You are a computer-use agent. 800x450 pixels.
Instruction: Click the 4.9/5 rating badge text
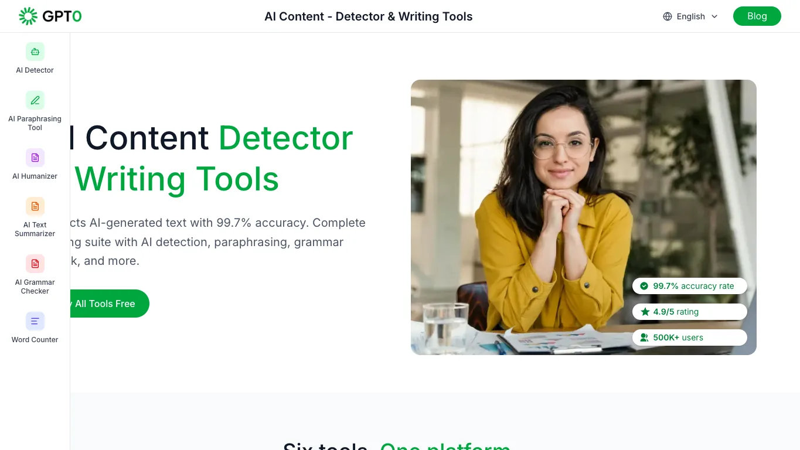click(676, 312)
